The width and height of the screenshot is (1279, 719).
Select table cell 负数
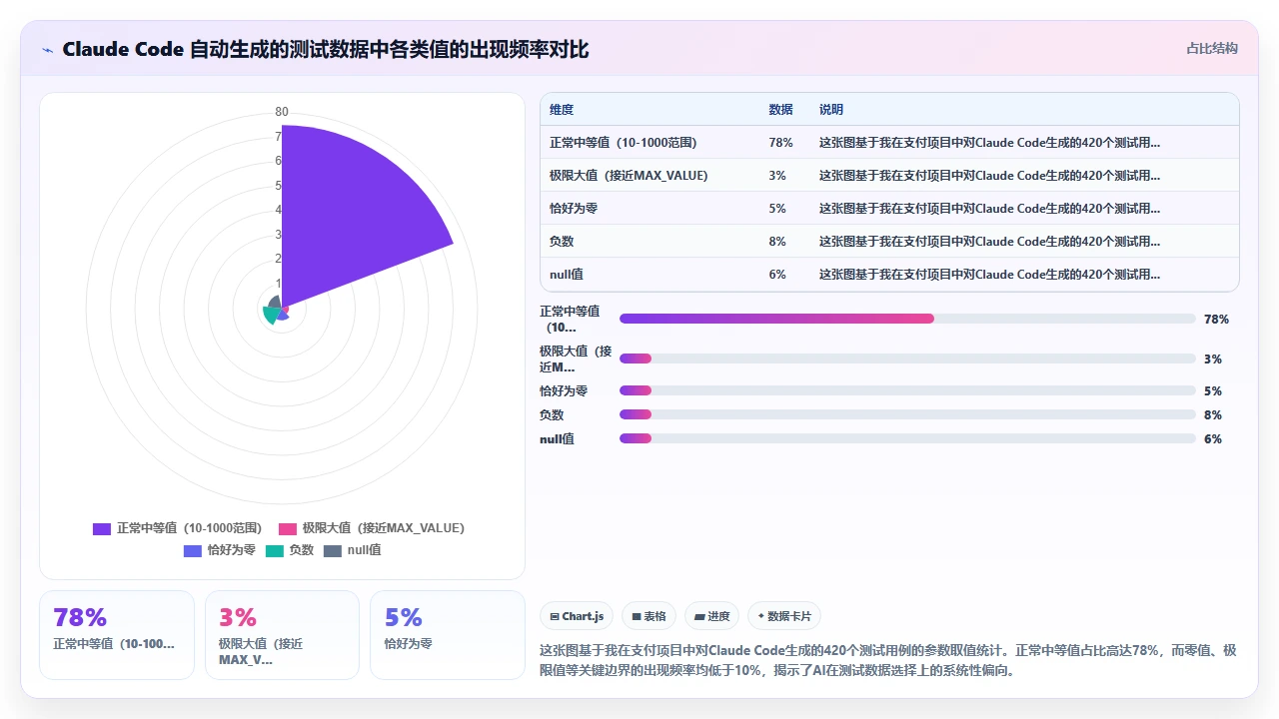562,242
